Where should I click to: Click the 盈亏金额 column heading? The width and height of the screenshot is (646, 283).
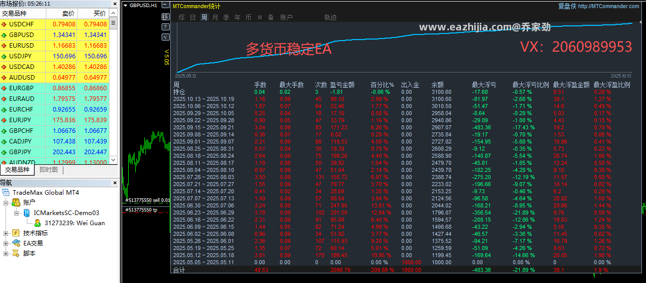pos(342,85)
